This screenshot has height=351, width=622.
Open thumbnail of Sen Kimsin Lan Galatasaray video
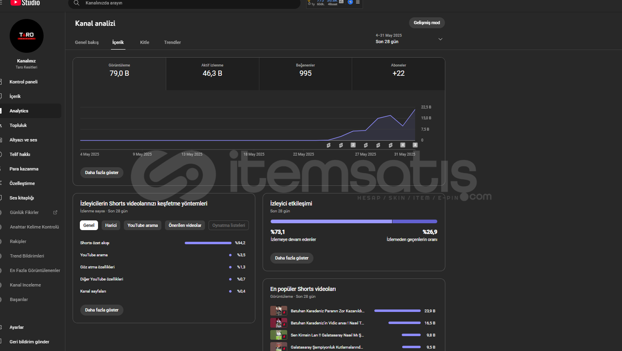(279, 335)
